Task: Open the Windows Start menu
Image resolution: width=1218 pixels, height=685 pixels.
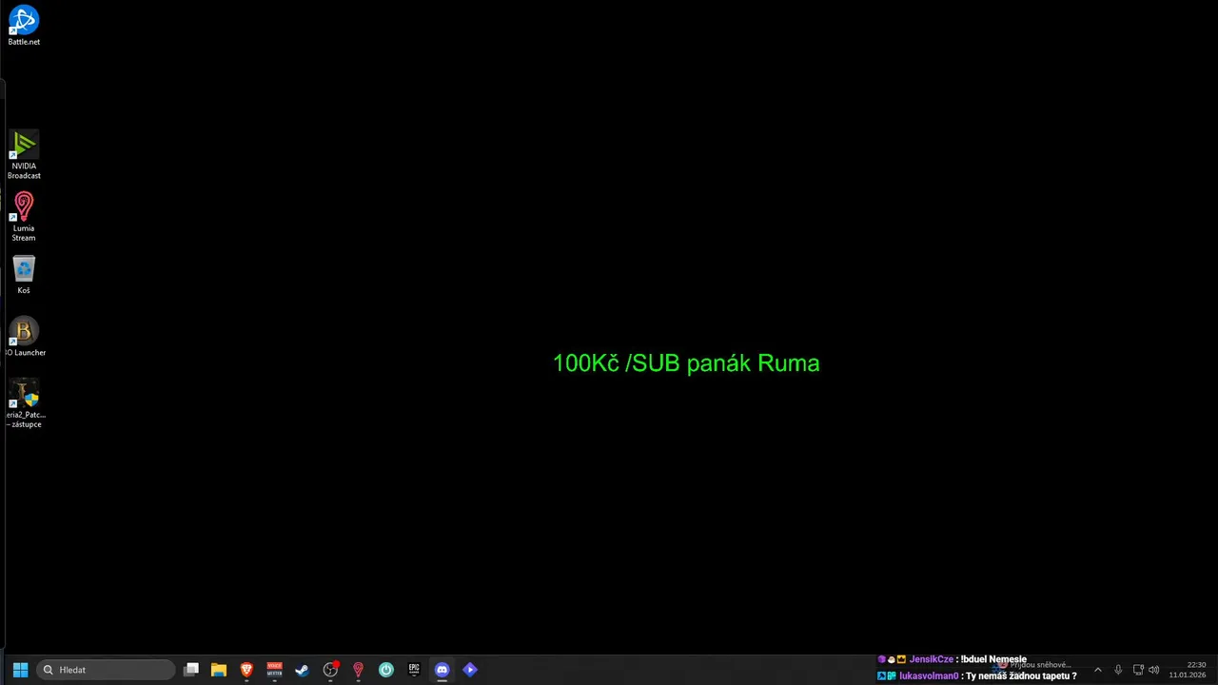Action: click(x=20, y=670)
